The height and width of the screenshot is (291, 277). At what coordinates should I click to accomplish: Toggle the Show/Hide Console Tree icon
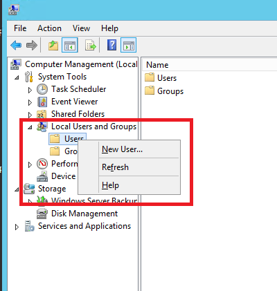(70, 45)
